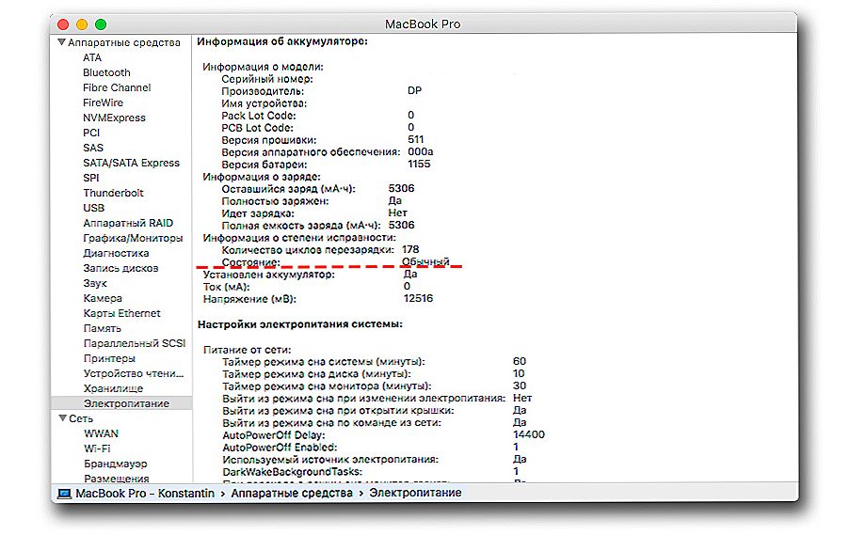Click MacBook Pro – Konstantin in path bar

pos(145,494)
